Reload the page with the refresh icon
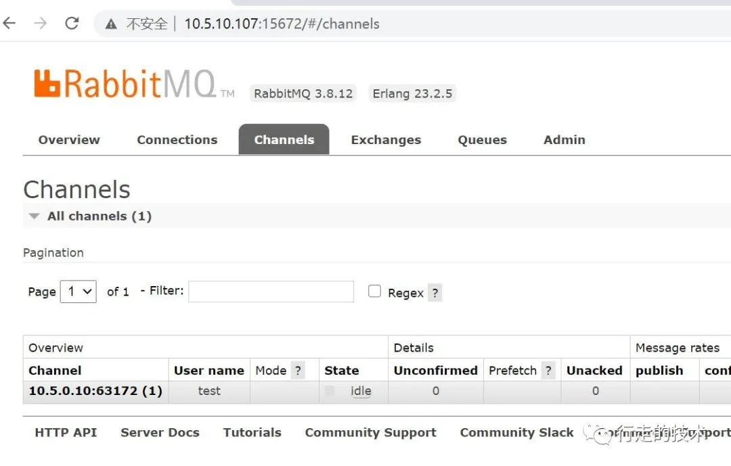Viewport: 731px width, 466px height. (72, 23)
